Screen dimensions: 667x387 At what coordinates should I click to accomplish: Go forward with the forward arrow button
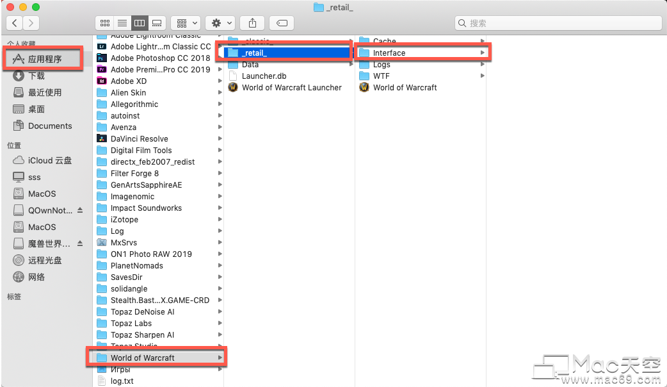[x=31, y=23]
